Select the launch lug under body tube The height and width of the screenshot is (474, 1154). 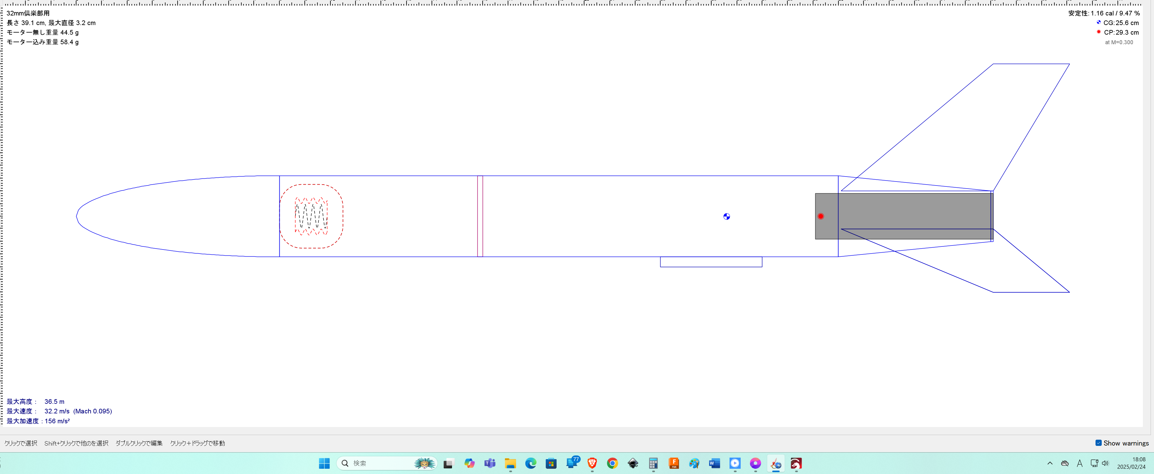[x=710, y=262]
